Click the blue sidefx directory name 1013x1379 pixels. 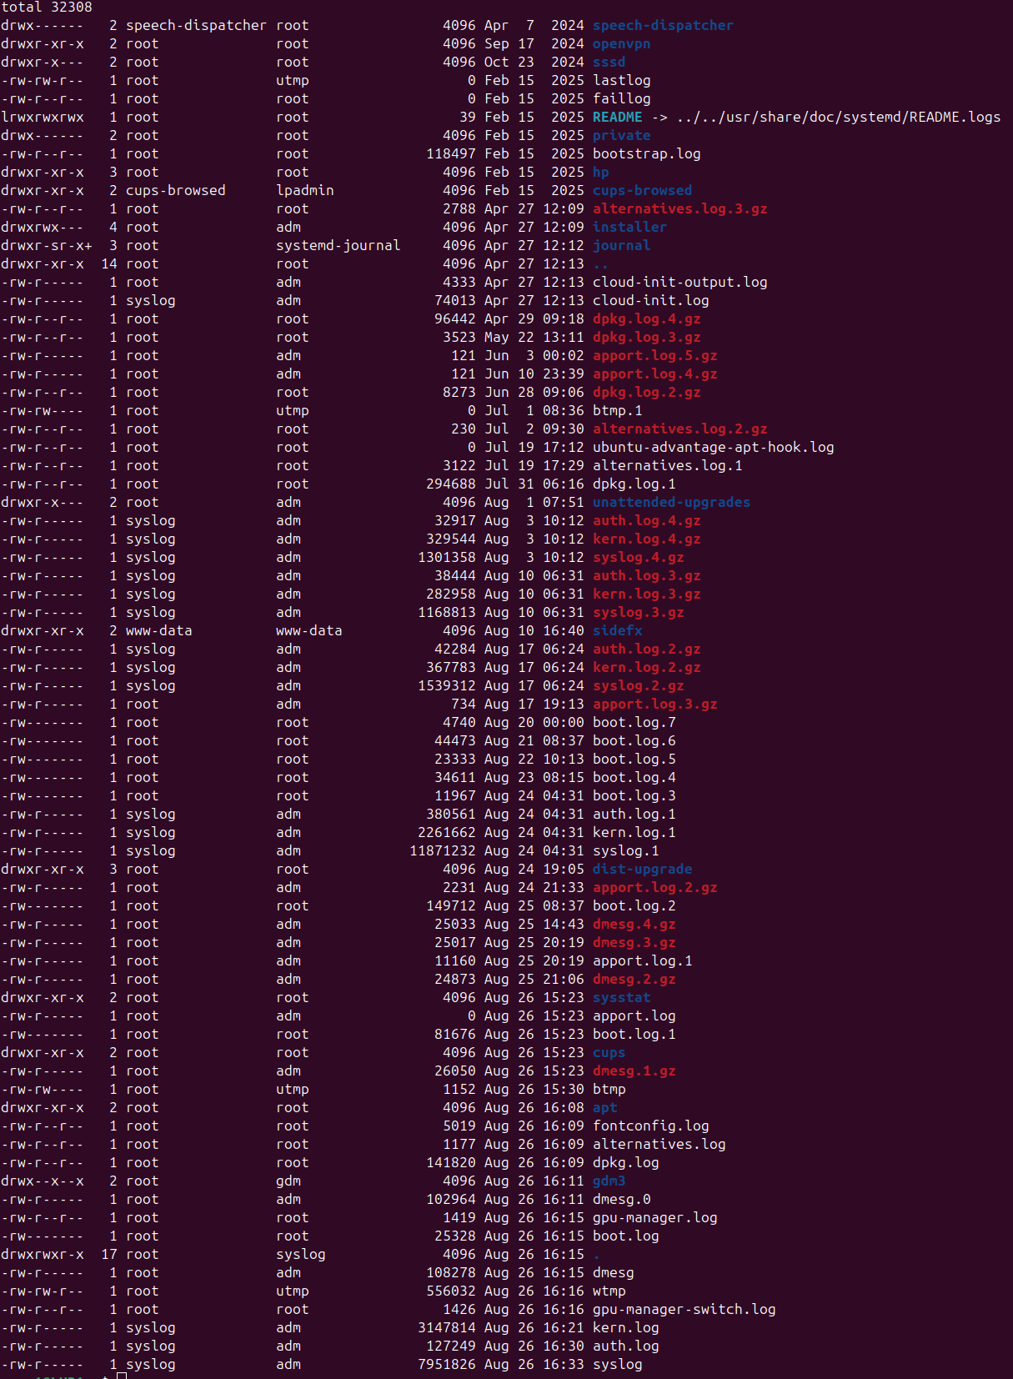[x=617, y=631]
